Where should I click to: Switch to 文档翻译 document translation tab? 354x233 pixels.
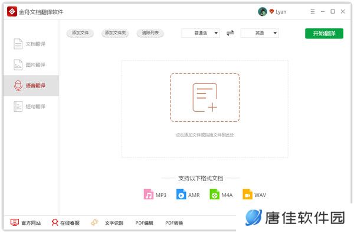31,44
